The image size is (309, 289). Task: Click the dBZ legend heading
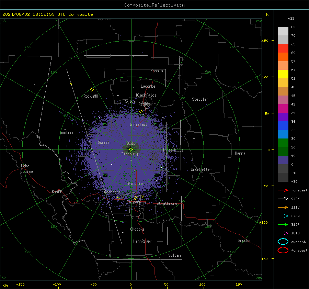point(291,19)
